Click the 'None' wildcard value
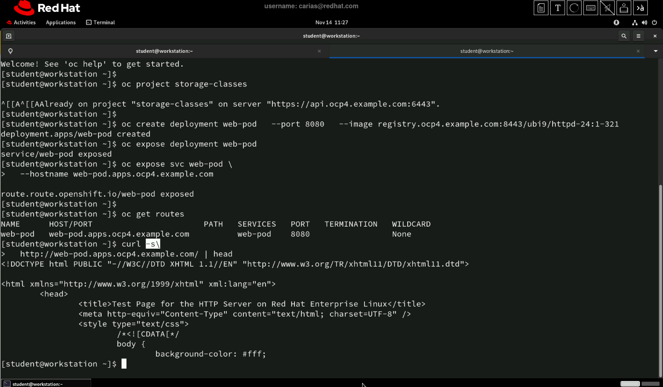 click(402, 234)
